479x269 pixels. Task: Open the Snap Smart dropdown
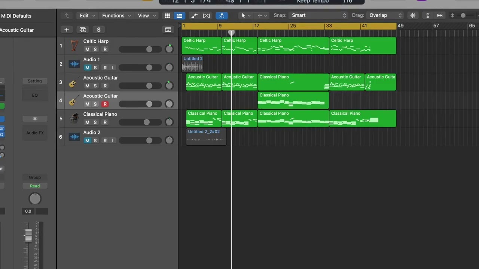coord(319,15)
